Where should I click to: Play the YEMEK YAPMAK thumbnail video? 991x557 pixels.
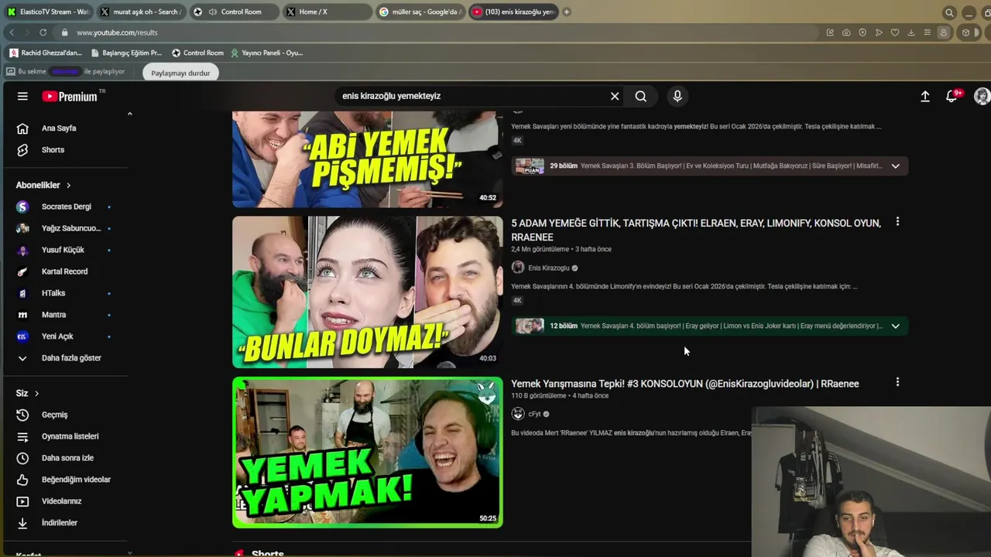click(x=368, y=453)
